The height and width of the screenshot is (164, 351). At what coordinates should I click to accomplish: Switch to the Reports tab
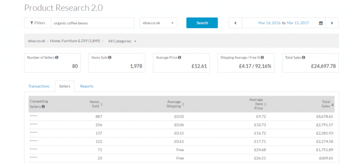(x=86, y=86)
